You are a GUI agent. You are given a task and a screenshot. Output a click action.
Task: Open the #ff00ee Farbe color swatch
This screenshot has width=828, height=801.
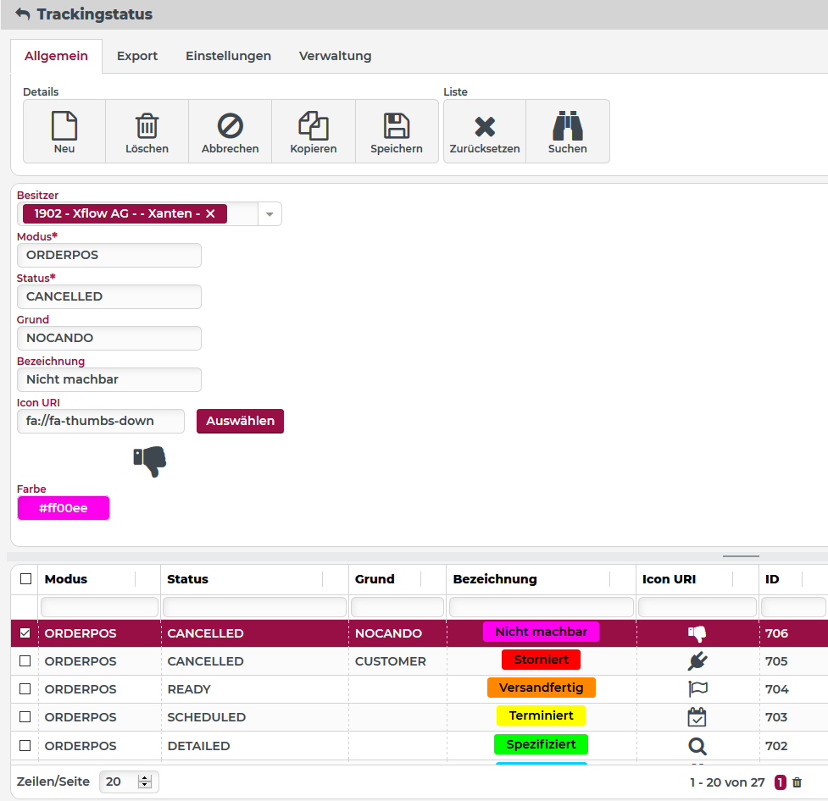point(64,508)
